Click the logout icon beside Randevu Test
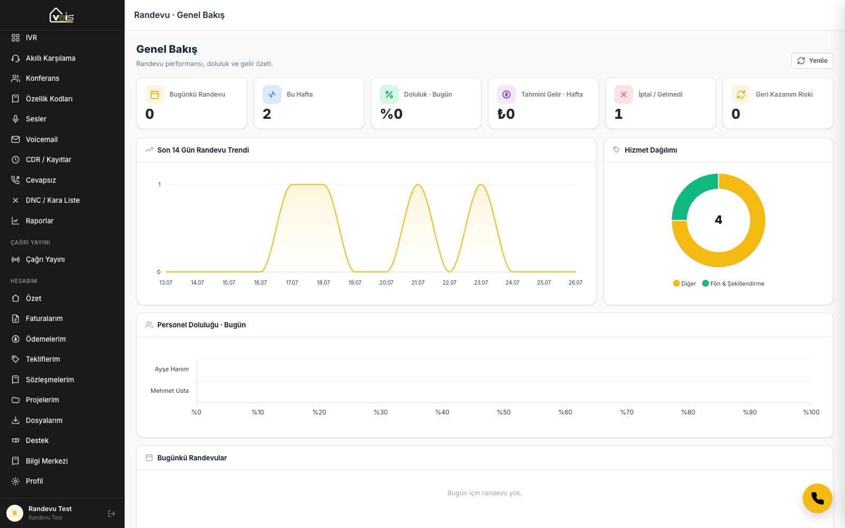This screenshot has width=845, height=528. [x=111, y=513]
